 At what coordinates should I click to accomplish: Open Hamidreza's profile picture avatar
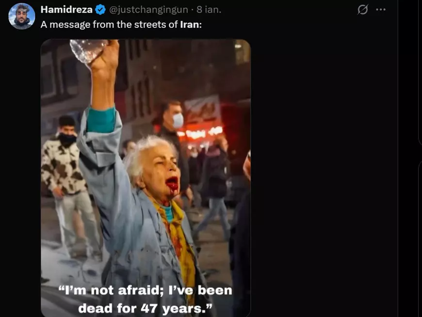22,16
